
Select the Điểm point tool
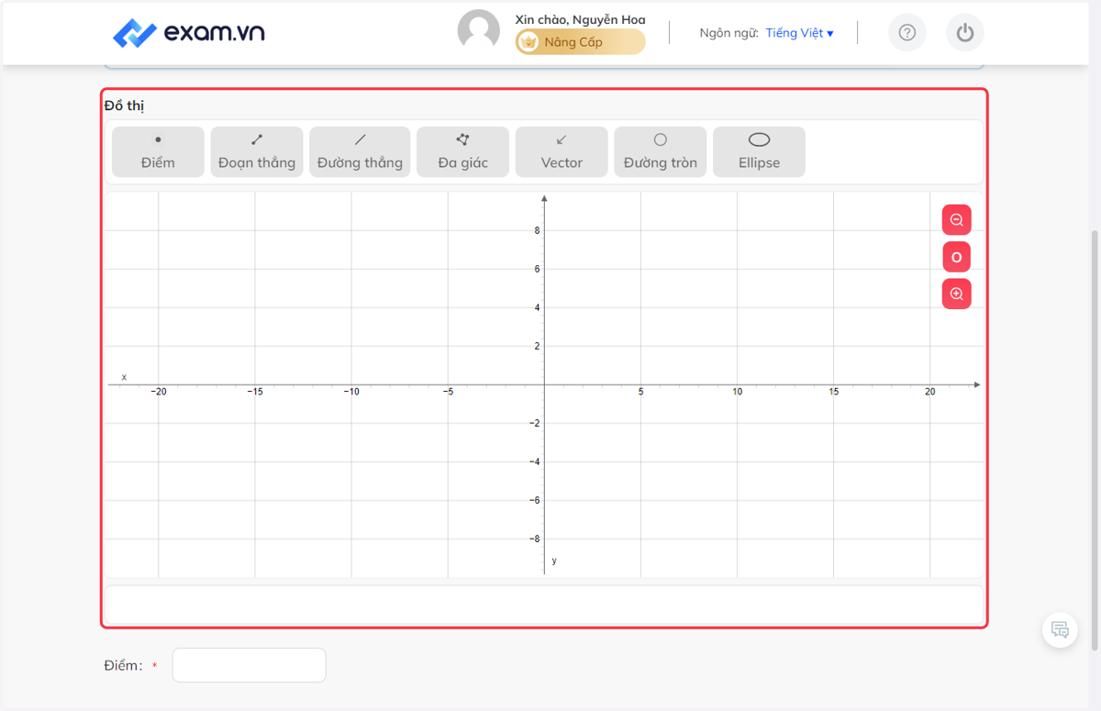(x=158, y=151)
